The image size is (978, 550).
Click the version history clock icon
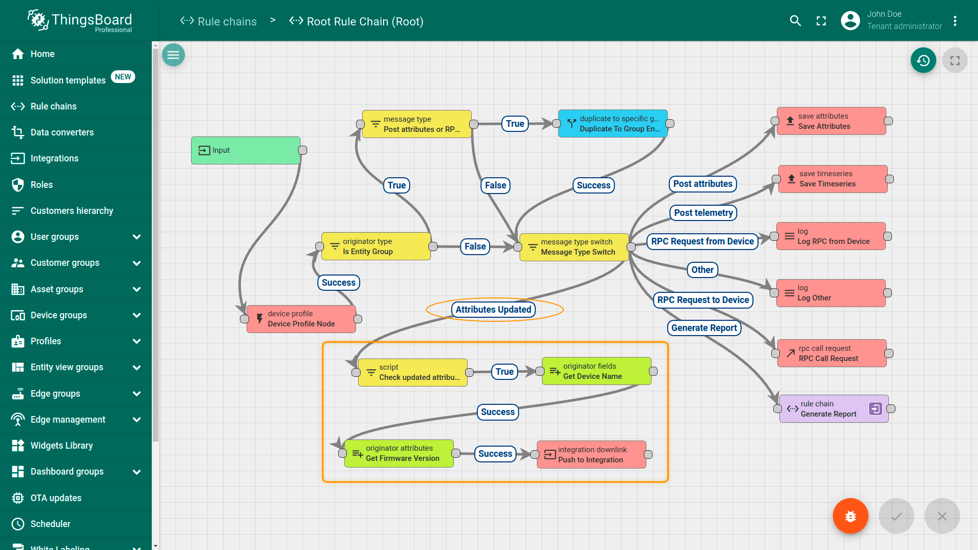(923, 61)
